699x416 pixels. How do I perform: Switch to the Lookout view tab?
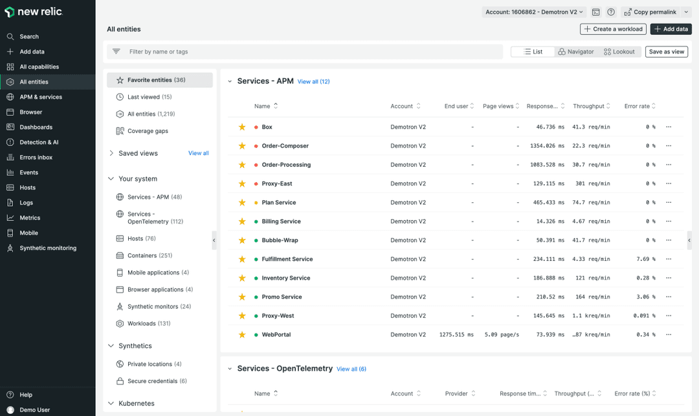pos(619,51)
